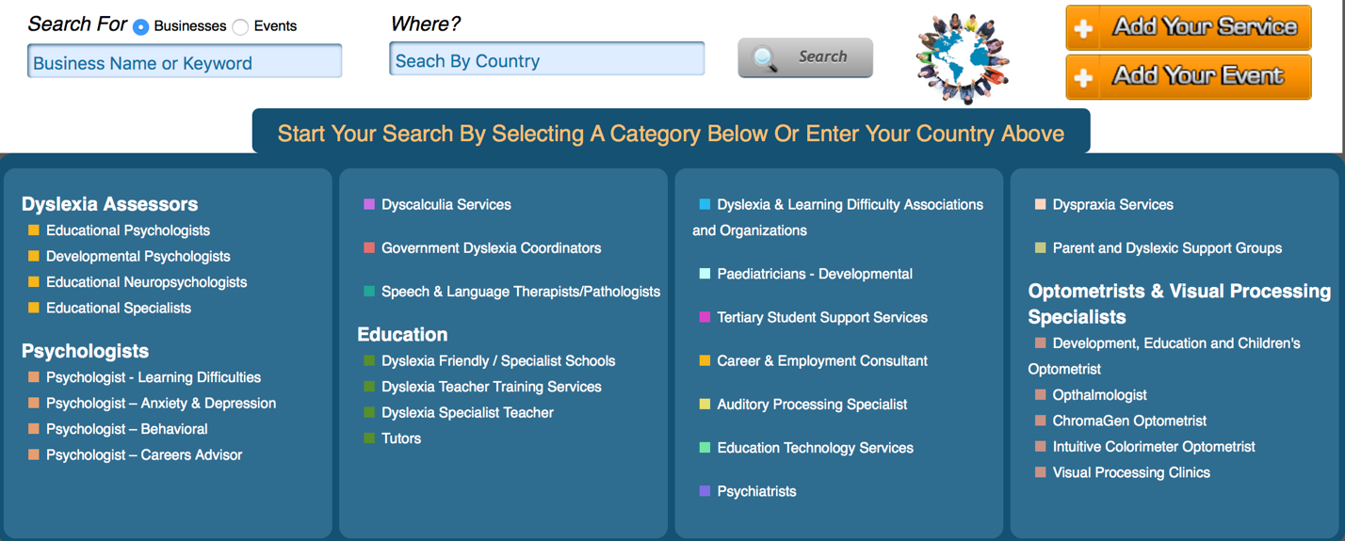Click the Search By Country field
The height and width of the screenshot is (541, 1345).
click(x=547, y=59)
